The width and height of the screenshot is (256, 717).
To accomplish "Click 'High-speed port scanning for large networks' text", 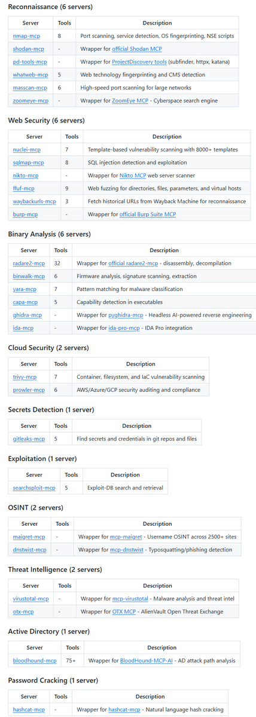I will [x=137, y=88].
